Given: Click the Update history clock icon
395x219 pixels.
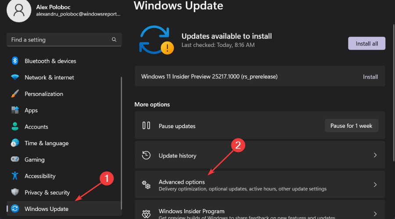Looking at the screenshot, I should tap(146, 155).
